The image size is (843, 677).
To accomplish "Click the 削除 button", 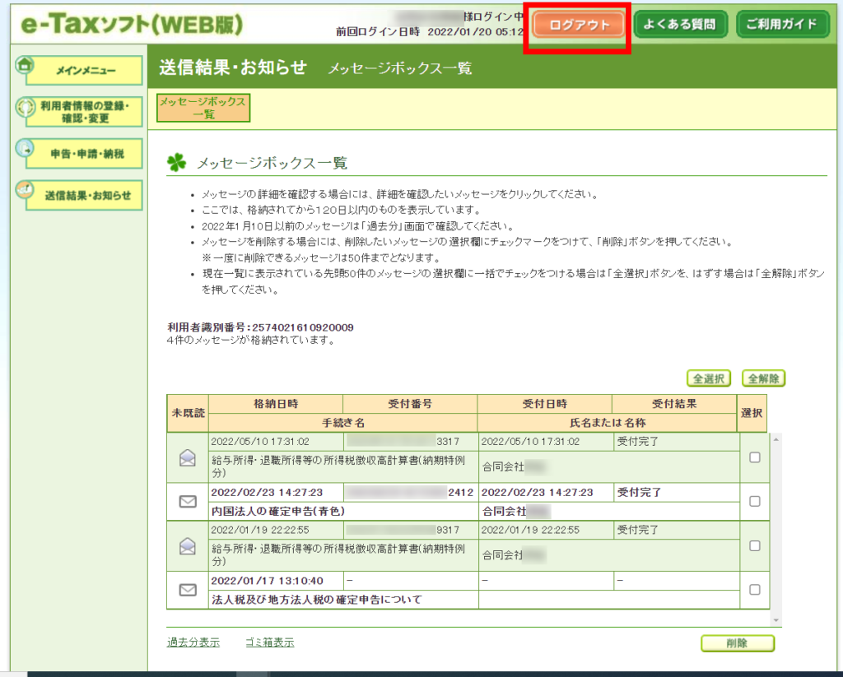I will click(737, 643).
